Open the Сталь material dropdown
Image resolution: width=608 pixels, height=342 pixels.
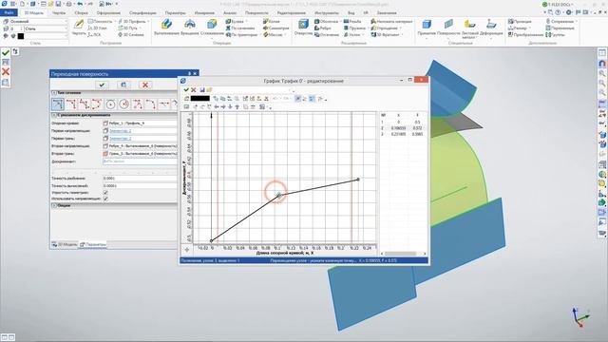[x=46, y=28]
